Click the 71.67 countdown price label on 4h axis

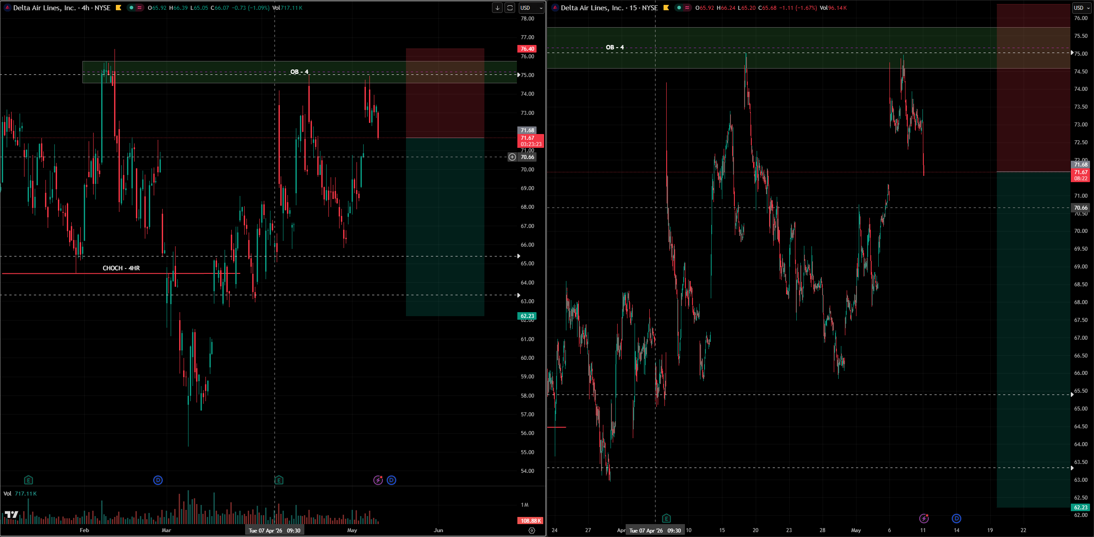(530, 141)
